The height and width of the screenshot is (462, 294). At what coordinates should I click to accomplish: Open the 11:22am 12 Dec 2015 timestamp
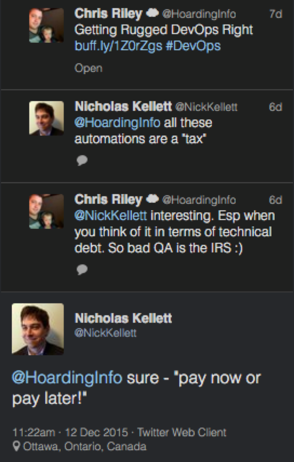coord(70,432)
